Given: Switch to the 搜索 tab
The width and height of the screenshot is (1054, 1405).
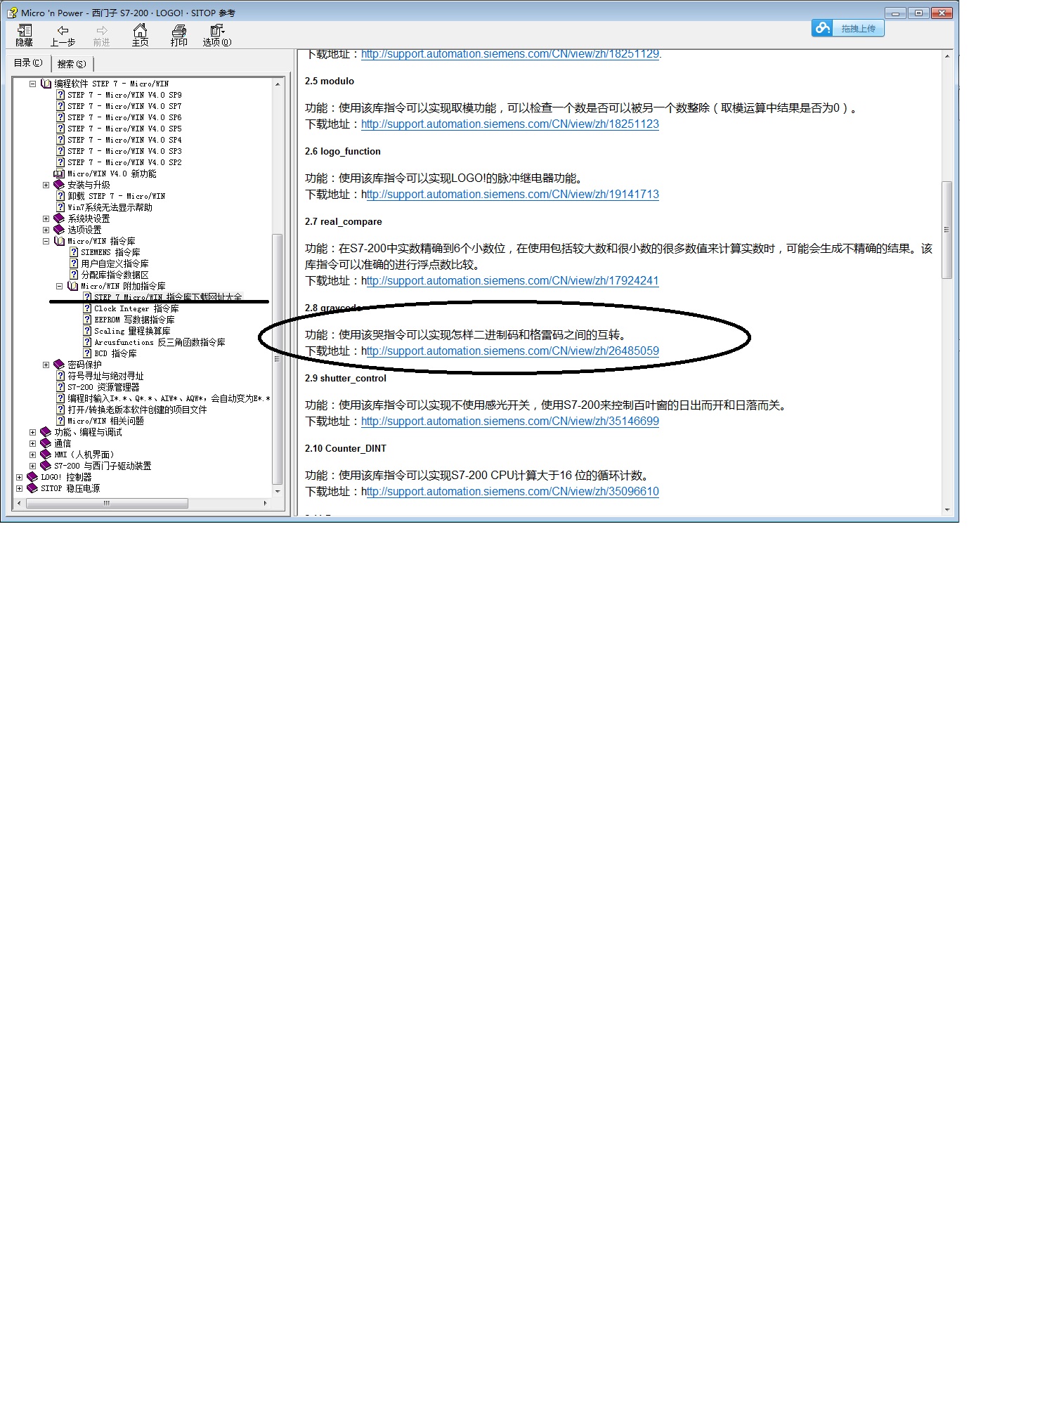Looking at the screenshot, I should click(72, 64).
